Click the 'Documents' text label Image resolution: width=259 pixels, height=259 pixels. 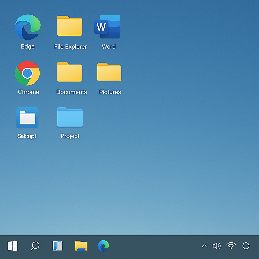tap(71, 92)
